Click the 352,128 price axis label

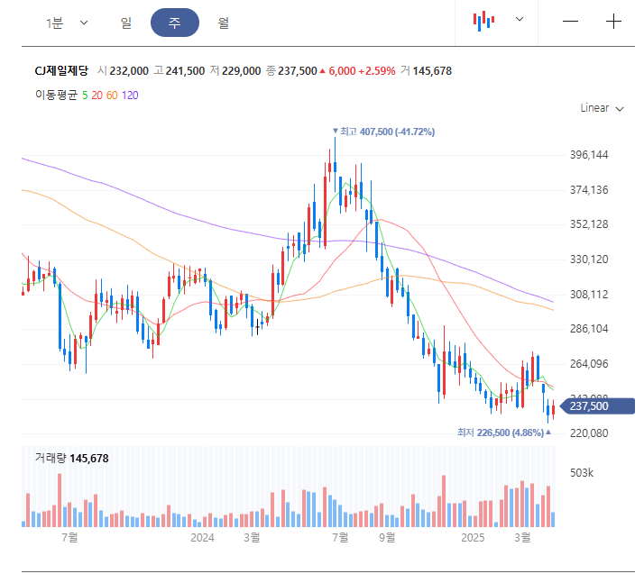589,224
